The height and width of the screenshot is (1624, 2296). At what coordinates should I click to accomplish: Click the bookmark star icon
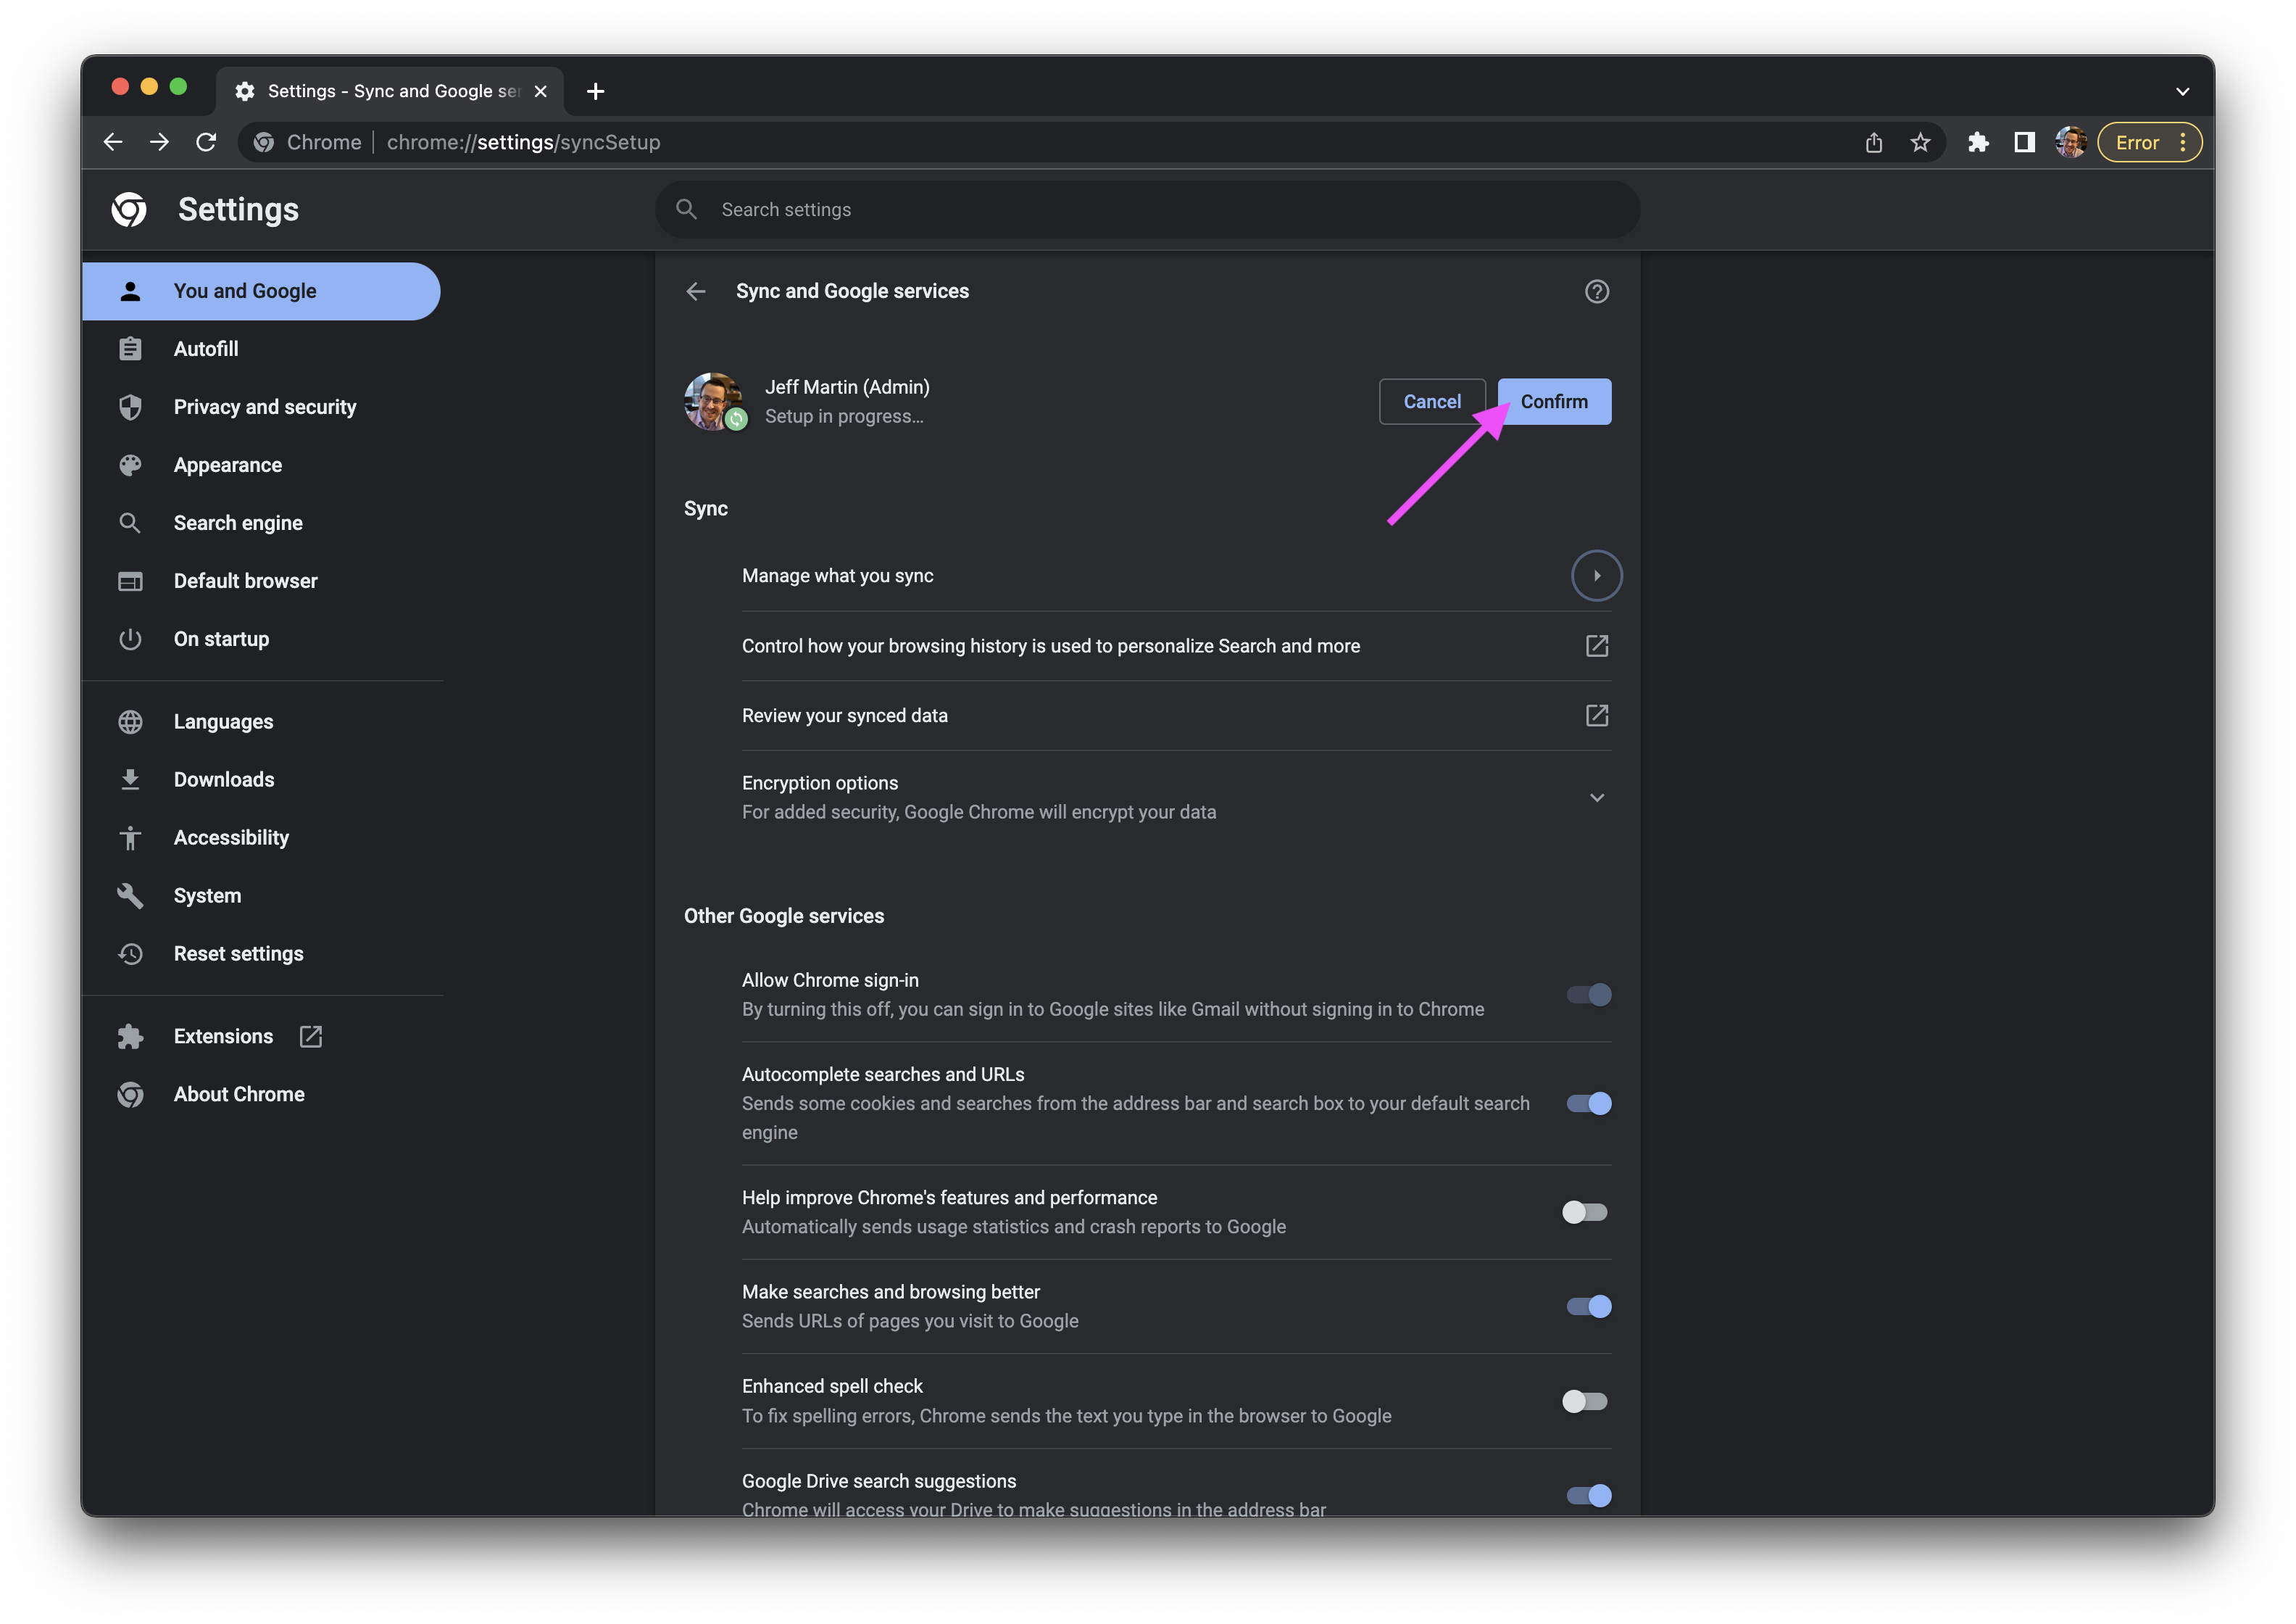click(x=1920, y=142)
